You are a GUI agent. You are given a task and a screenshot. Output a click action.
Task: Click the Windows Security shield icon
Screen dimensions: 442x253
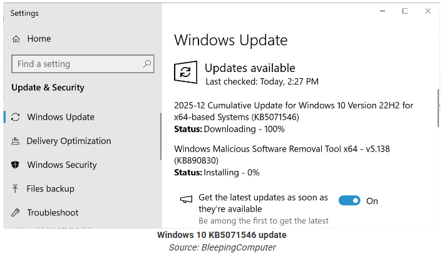pos(16,165)
